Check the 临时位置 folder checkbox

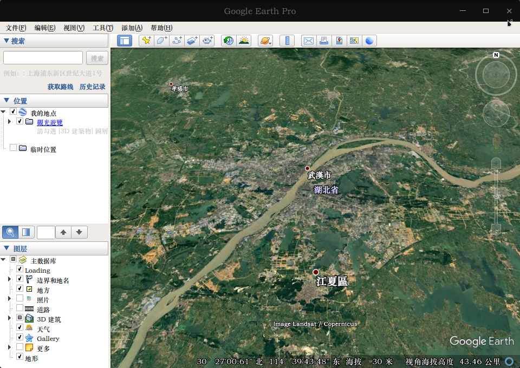pyautogui.click(x=13, y=148)
